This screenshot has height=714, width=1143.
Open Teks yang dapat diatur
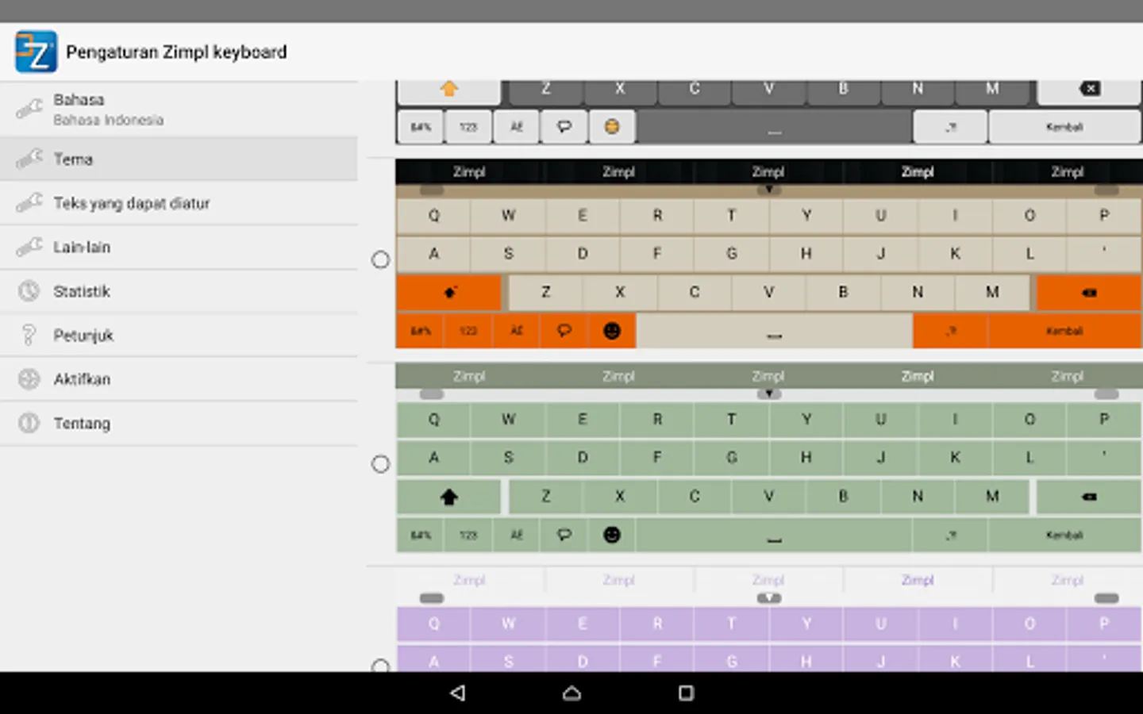179,203
